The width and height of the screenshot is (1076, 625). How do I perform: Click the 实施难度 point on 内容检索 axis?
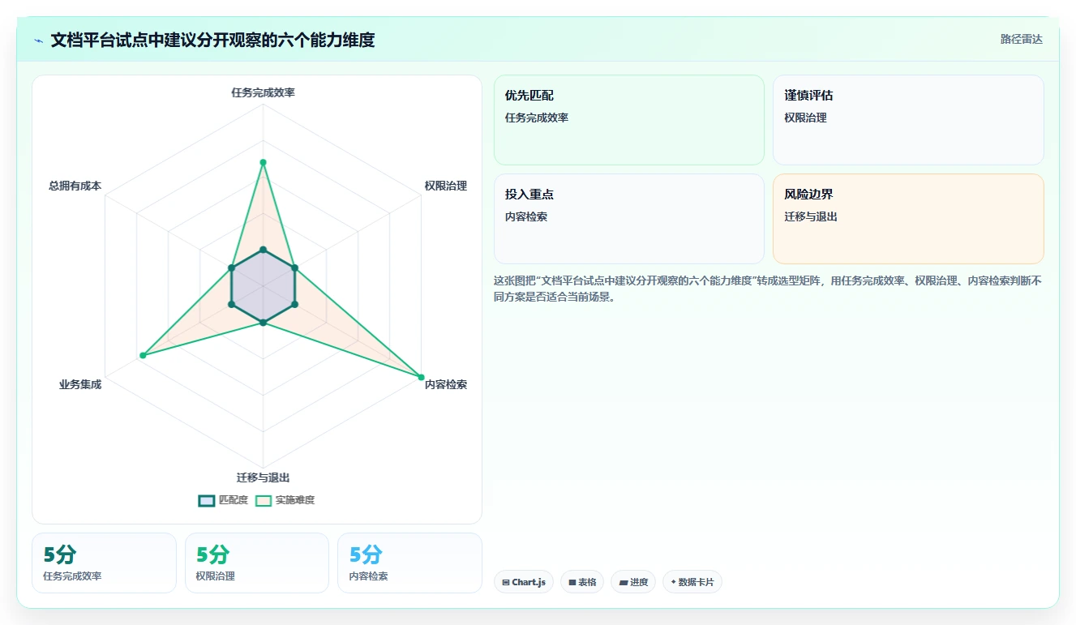(x=421, y=377)
